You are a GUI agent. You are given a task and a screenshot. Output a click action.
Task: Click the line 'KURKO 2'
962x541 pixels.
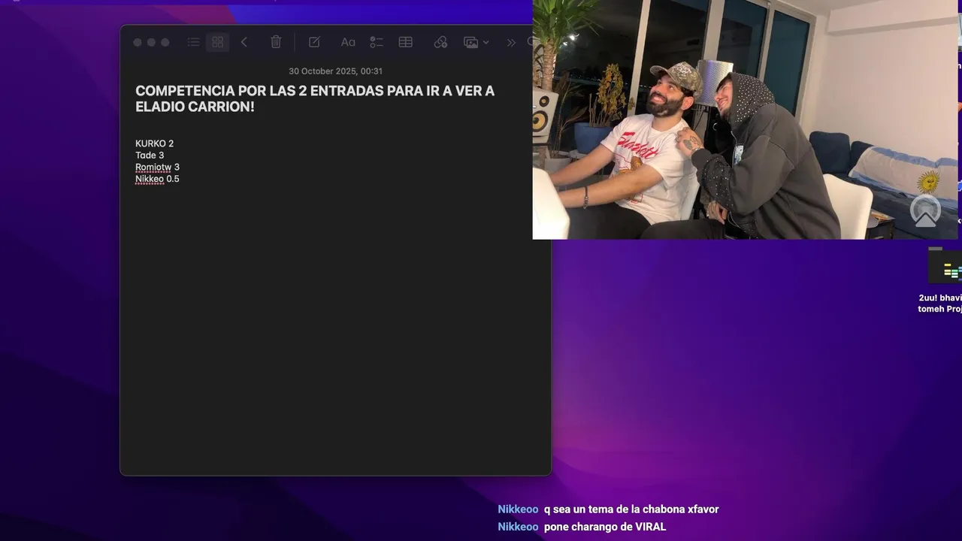coord(154,144)
